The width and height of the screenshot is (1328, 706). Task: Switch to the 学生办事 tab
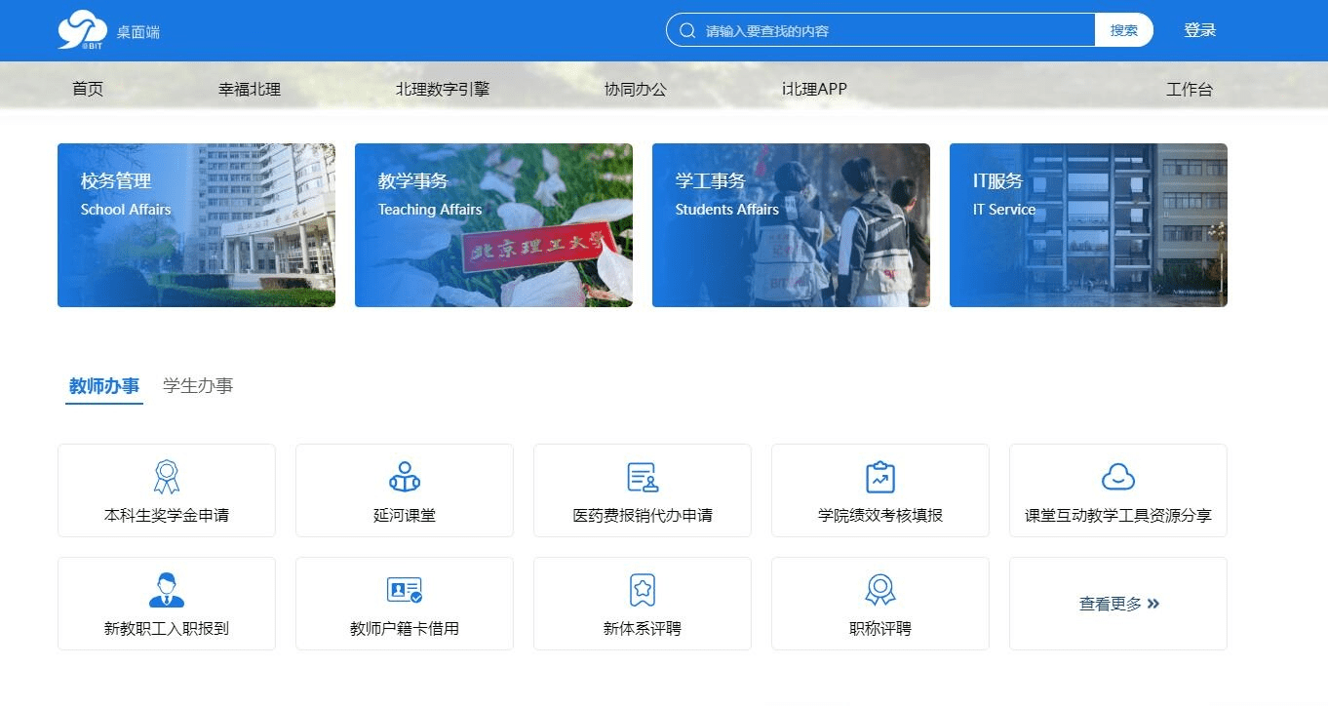tap(198, 386)
